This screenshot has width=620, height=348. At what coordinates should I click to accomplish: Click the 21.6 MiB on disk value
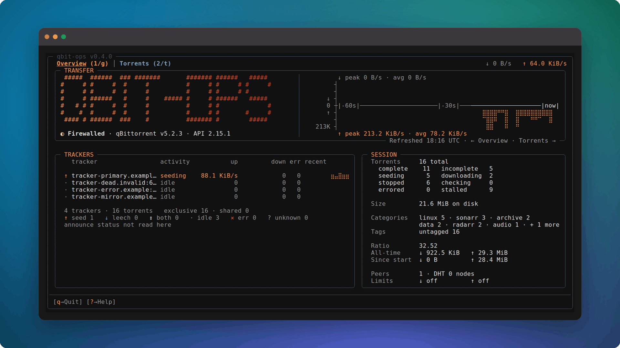pos(449,204)
